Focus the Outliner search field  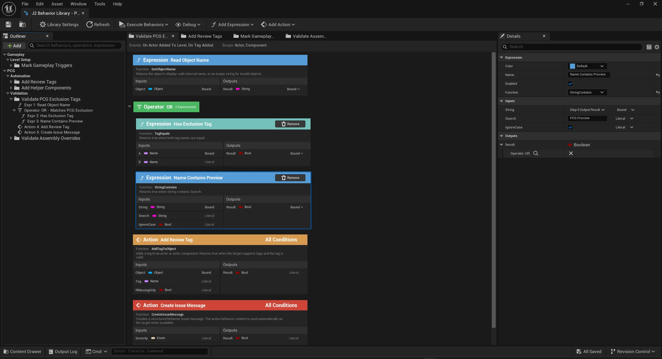coord(75,45)
